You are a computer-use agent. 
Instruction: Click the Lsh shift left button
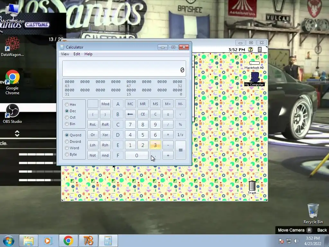coord(93,145)
